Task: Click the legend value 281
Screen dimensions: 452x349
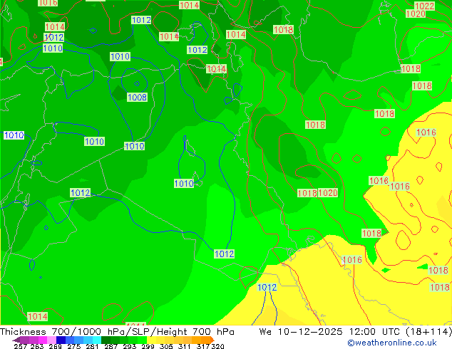Action: (92, 346)
